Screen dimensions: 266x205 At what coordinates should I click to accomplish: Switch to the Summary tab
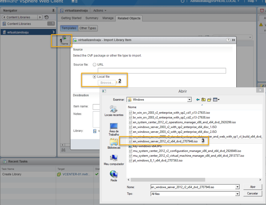coord(92,18)
